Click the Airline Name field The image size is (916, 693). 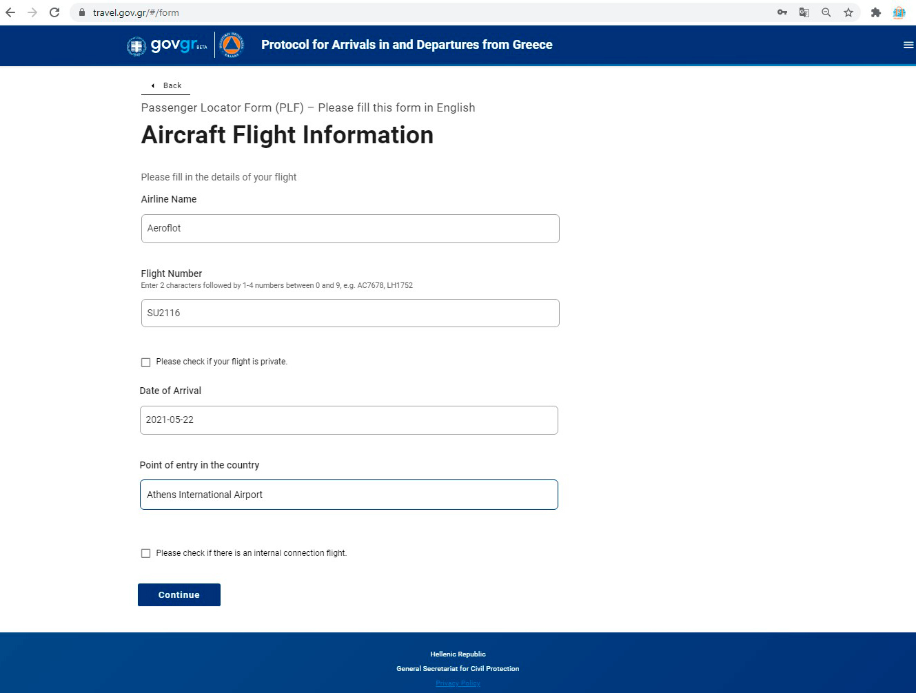point(350,229)
